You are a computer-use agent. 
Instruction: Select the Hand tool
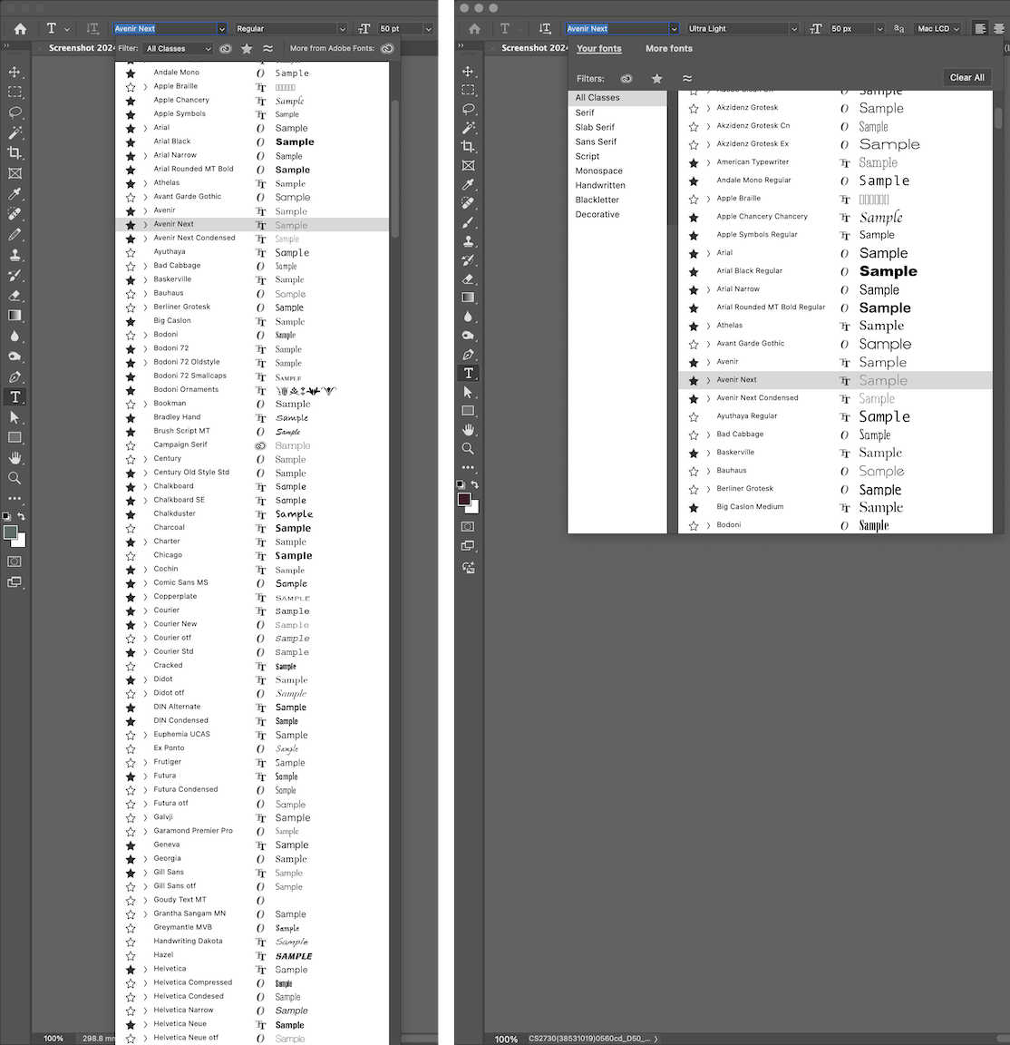pos(15,457)
